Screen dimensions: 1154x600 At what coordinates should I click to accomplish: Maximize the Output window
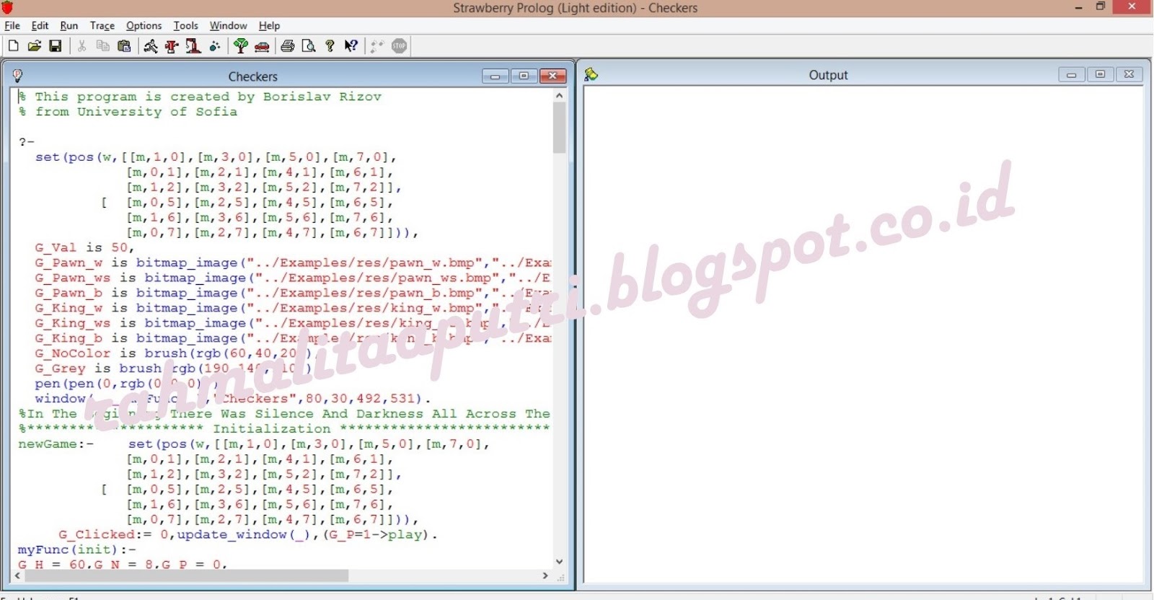click(1100, 74)
